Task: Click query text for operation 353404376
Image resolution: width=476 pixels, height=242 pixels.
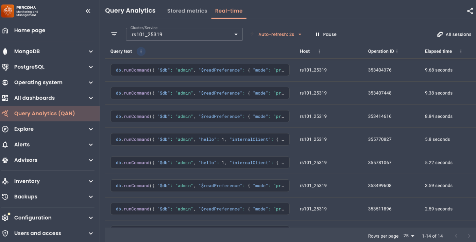Action: (x=200, y=70)
